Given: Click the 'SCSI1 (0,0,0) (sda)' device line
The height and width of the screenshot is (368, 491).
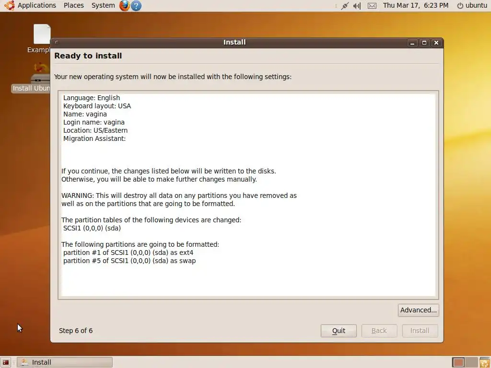Looking at the screenshot, I should coord(92,228).
